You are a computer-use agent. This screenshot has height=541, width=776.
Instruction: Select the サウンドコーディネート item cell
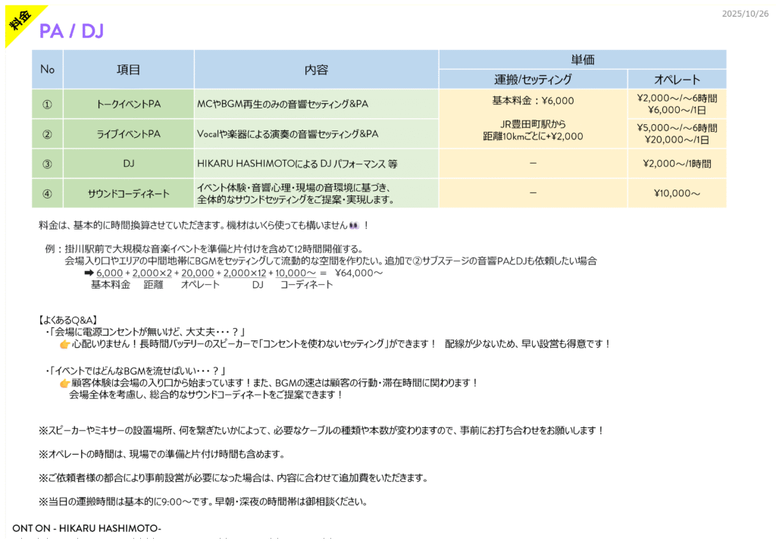(x=129, y=193)
